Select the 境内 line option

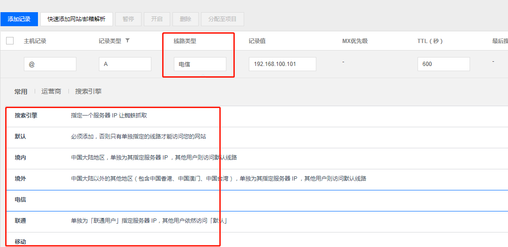tap(21, 158)
